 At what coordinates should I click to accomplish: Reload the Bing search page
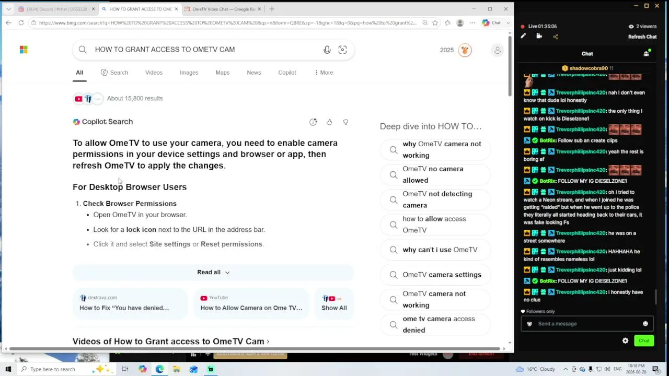click(x=21, y=23)
